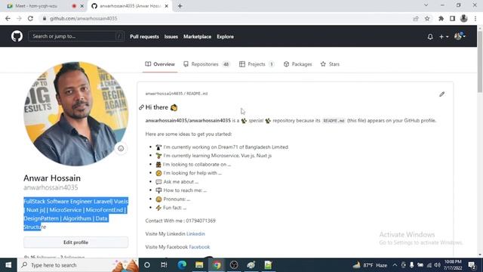Click the browser forward arrow

click(x=19, y=18)
